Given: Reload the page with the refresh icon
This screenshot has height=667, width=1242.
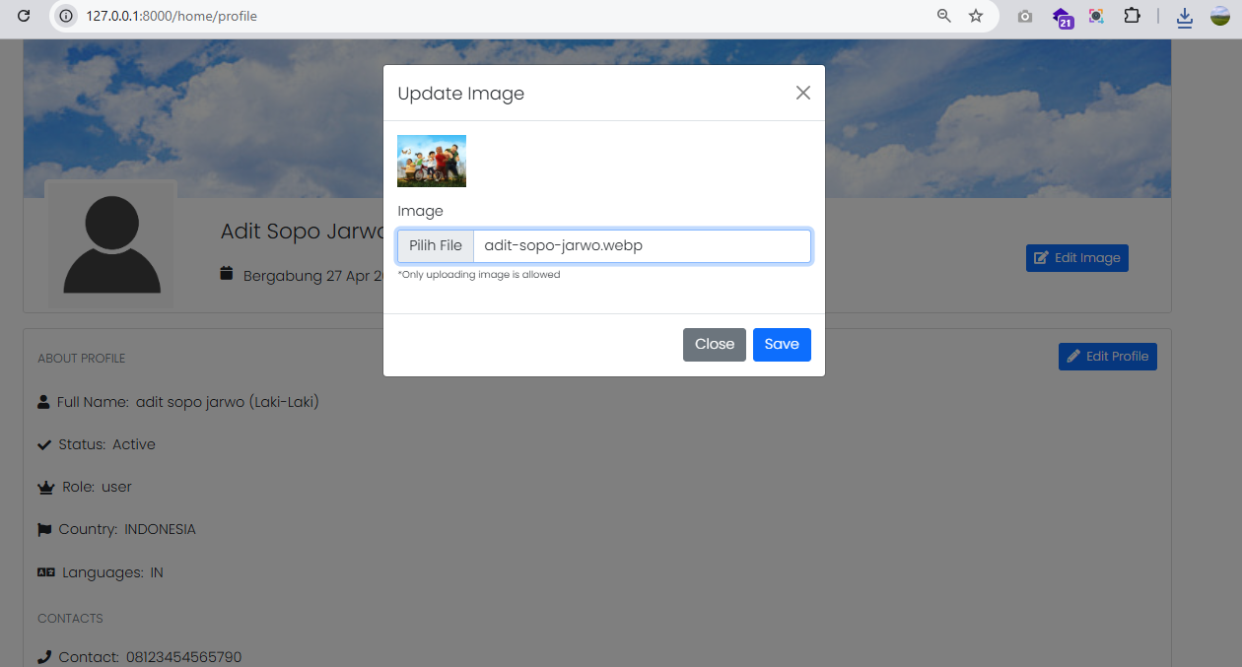Looking at the screenshot, I should pos(25,16).
